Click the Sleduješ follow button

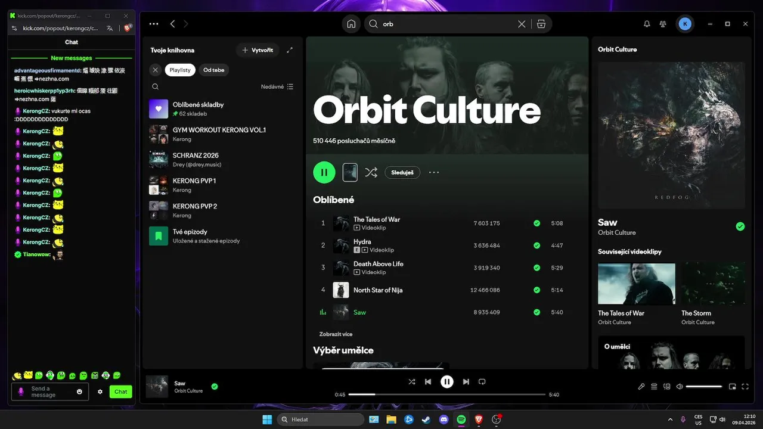(402, 172)
